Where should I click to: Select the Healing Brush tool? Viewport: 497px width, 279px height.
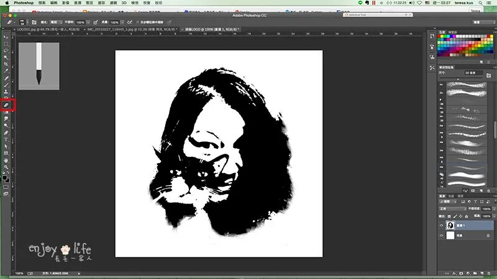point(6,78)
